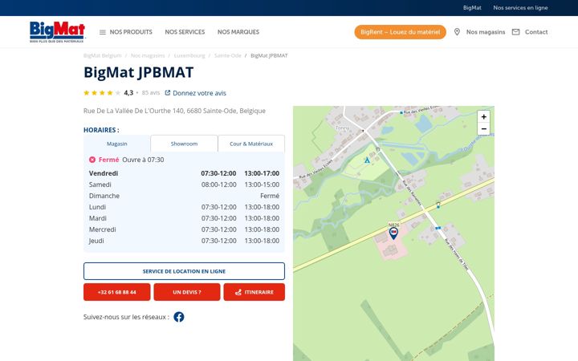Viewport: 578px width, 361px height.
Task: Click the external link icon next to Donnez votre avis
Action: [167, 93]
